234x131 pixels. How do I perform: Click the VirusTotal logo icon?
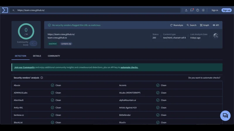coord(5,10)
